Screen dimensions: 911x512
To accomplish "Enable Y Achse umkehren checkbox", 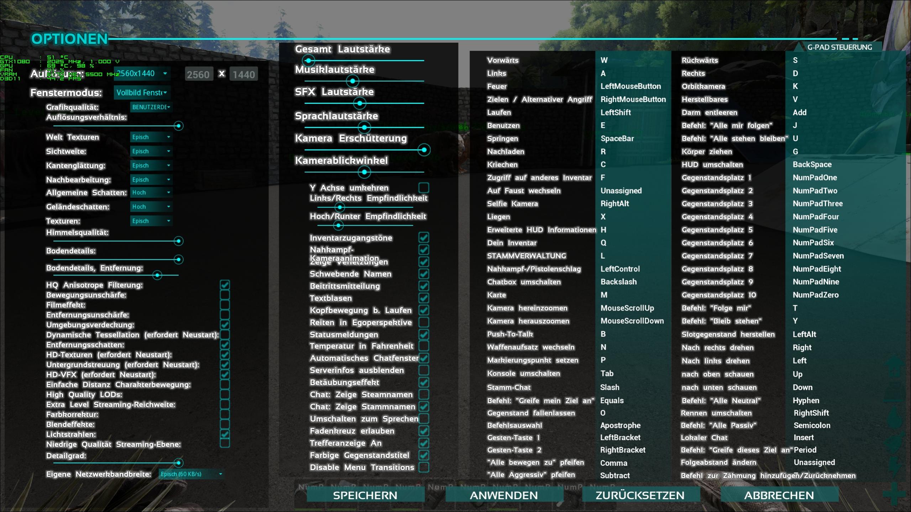I will [424, 188].
